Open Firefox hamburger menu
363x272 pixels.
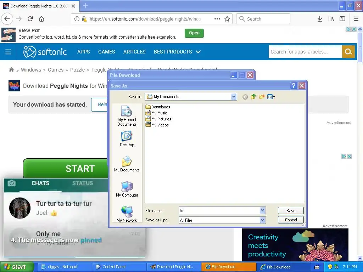[x=356, y=19]
